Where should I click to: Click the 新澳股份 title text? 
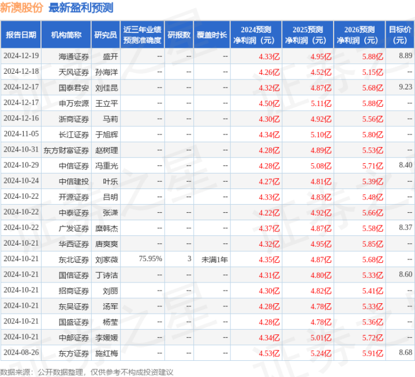pyautogui.click(x=21, y=7)
